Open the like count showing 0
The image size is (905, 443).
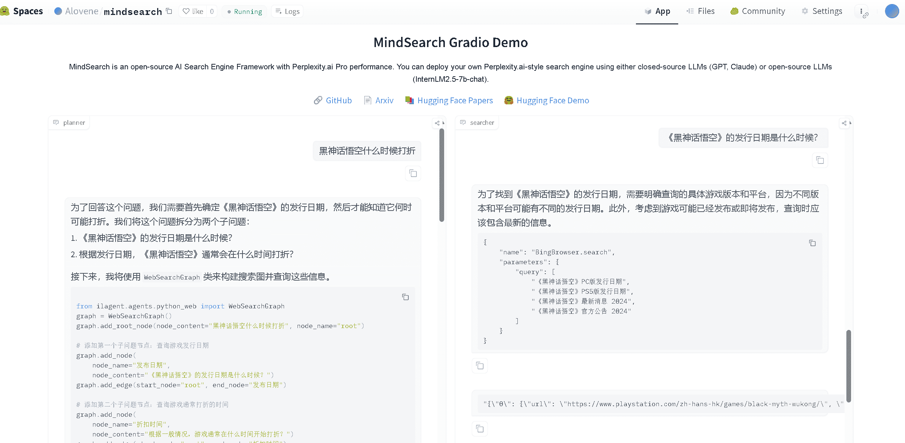(x=212, y=11)
